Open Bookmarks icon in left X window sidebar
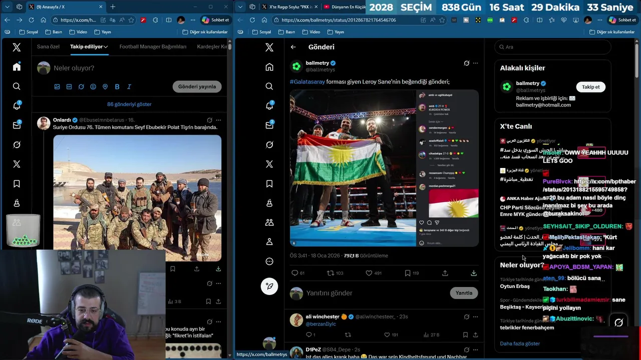Image resolution: width=641 pixels, height=360 pixels. coord(17,183)
